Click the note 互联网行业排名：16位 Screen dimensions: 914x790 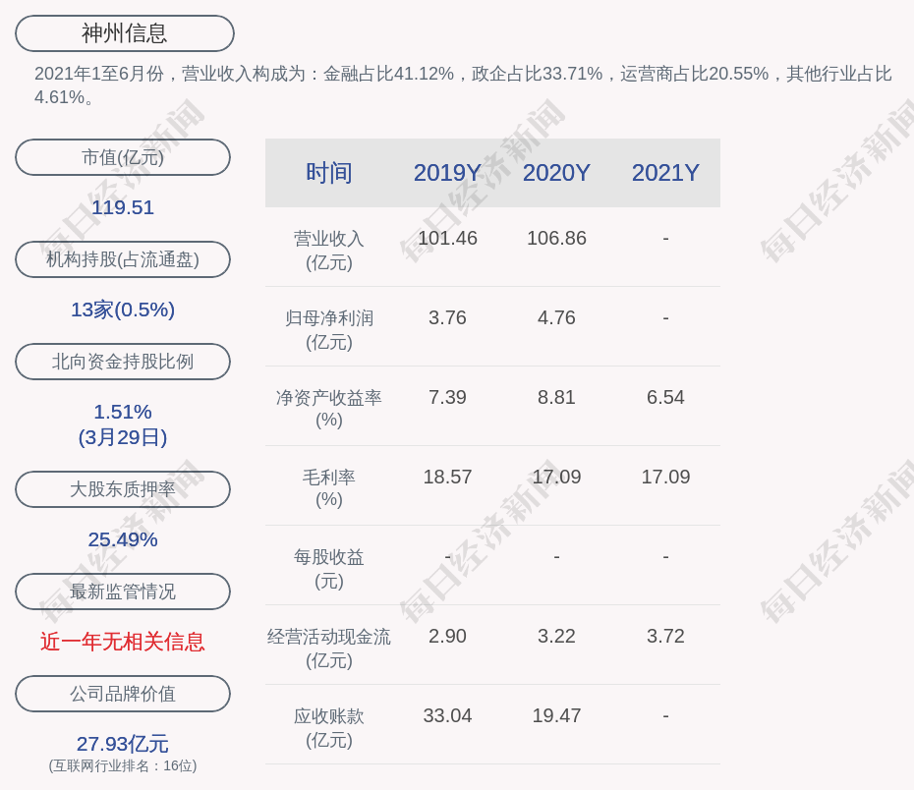click(x=123, y=765)
